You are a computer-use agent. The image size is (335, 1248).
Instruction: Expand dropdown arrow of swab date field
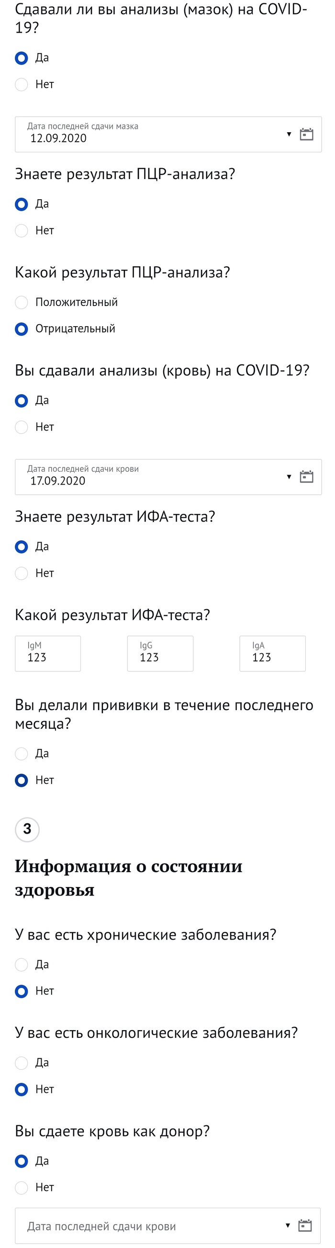point(289,134)
